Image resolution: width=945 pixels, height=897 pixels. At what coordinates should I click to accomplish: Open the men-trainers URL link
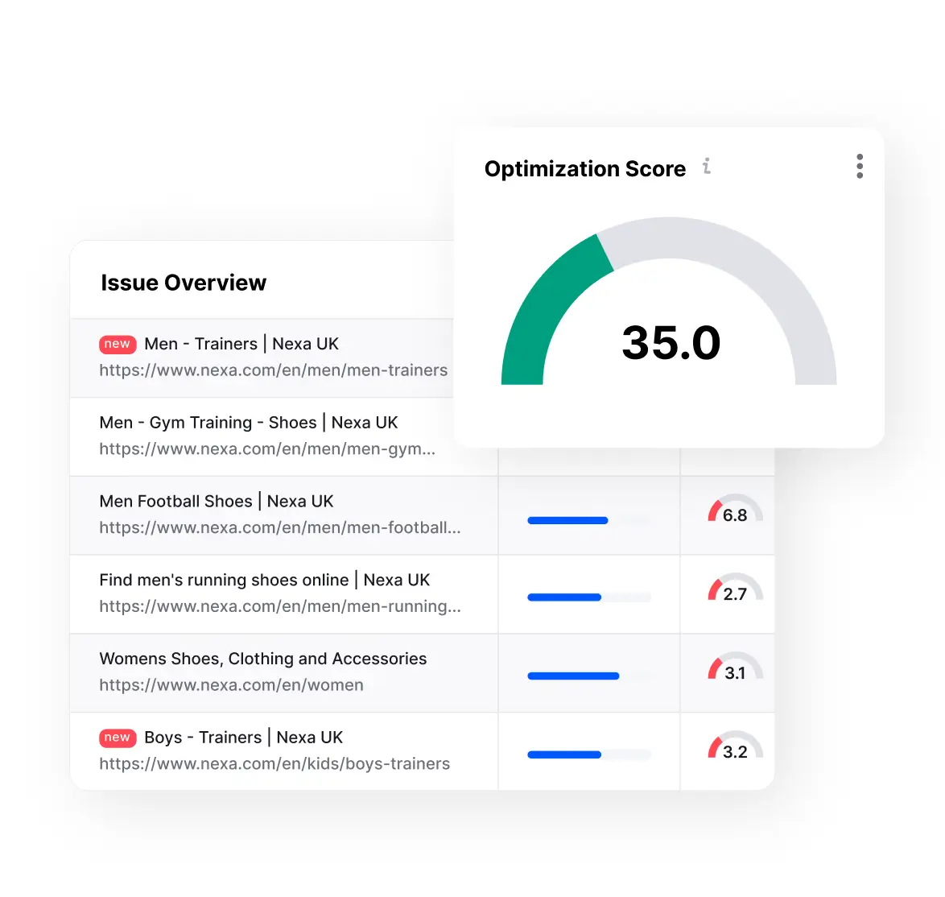click(x=273, y=370)
